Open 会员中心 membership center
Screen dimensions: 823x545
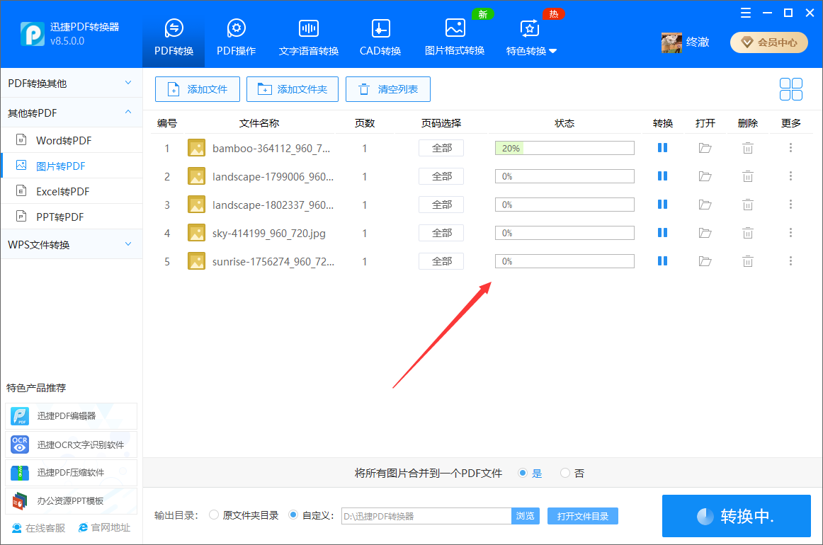tap(769, 42)
